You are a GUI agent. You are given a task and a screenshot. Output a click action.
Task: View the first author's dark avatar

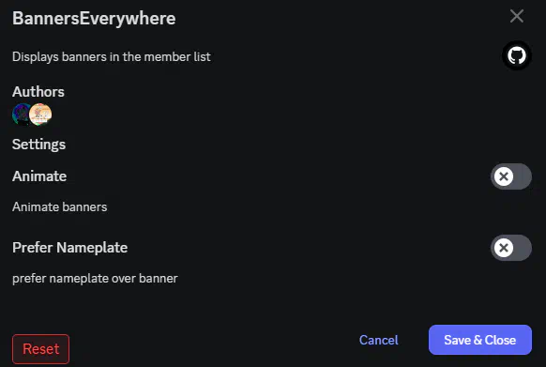pyautogui.click(x=21, y=114)
